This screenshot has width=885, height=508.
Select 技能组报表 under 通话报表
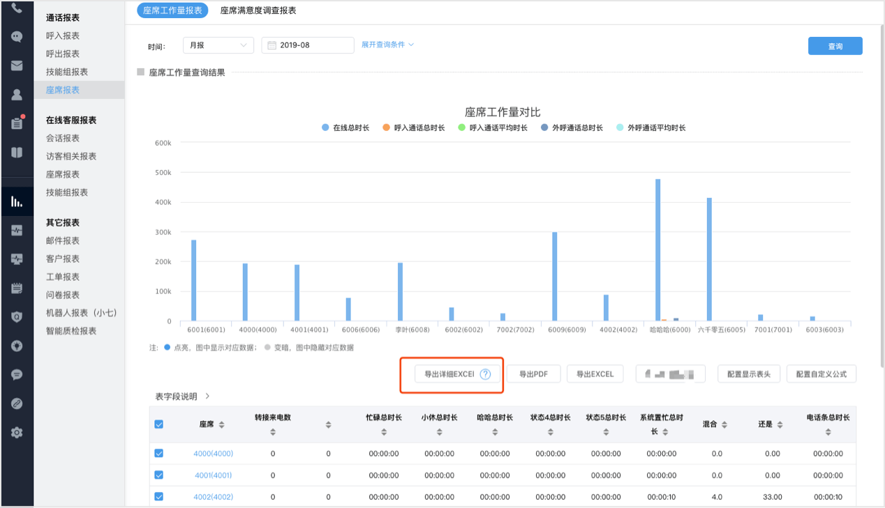[67, 72]
